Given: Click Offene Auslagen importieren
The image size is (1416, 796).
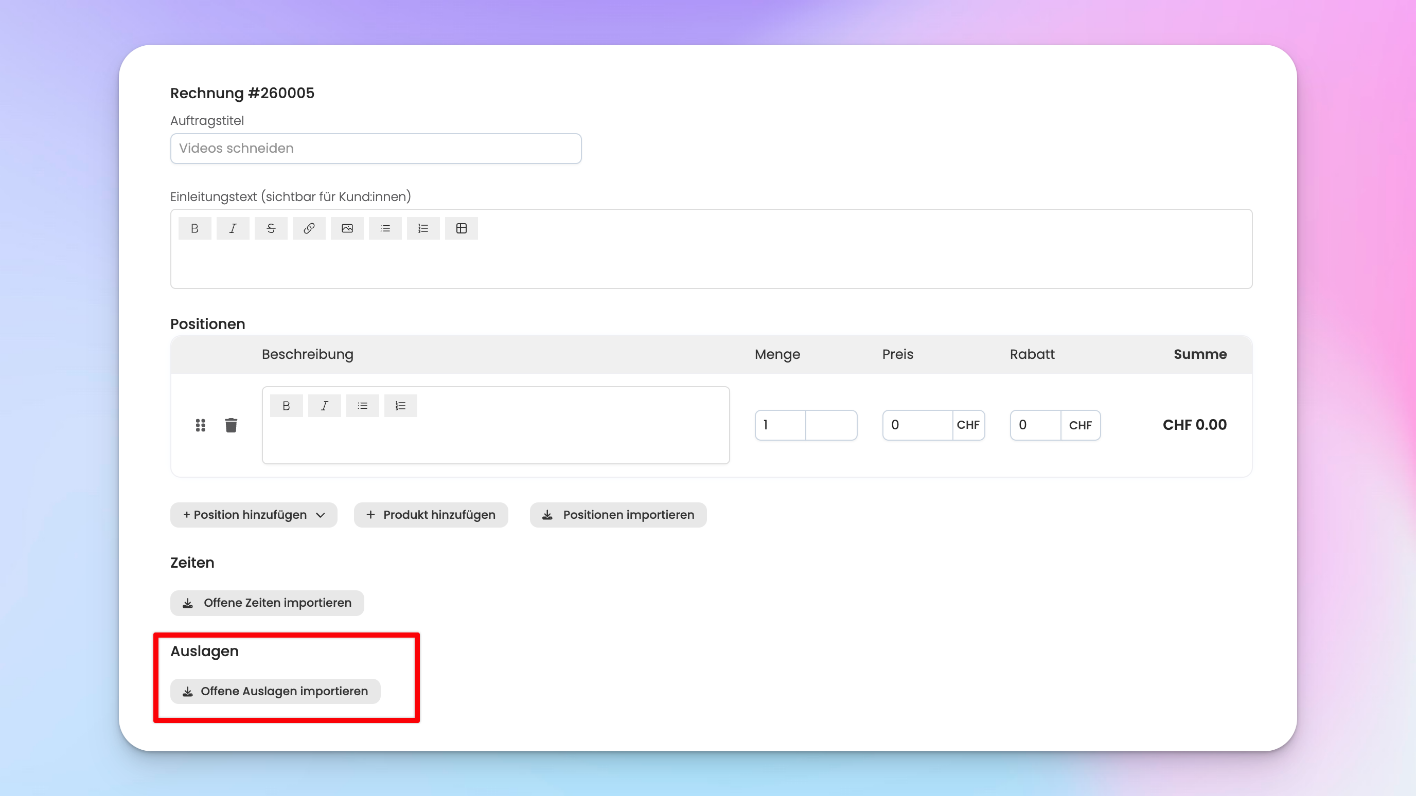Looking at the screenshot, I should [275, 691].
